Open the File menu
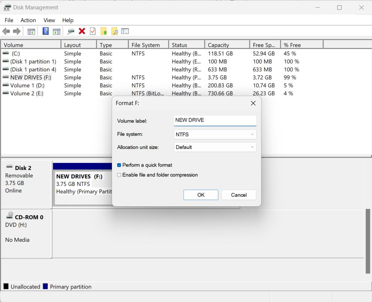Image resolution: width=372 pixels, height=302 pixels. click(x=9, y=20)
